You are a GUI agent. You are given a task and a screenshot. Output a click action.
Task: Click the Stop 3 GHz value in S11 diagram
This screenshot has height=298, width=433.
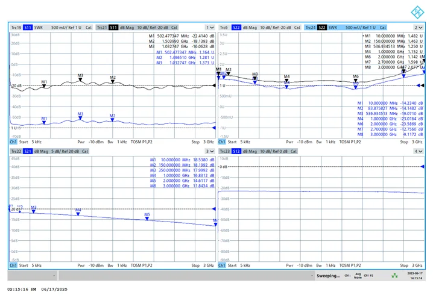[x=203, y=142]
